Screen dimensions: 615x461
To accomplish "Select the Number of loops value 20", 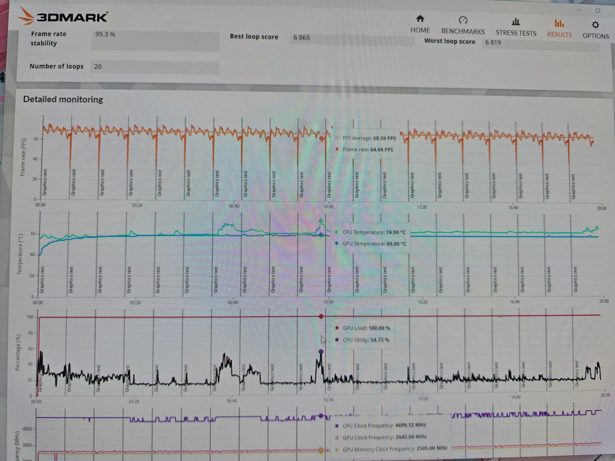I will click(98, 67).
